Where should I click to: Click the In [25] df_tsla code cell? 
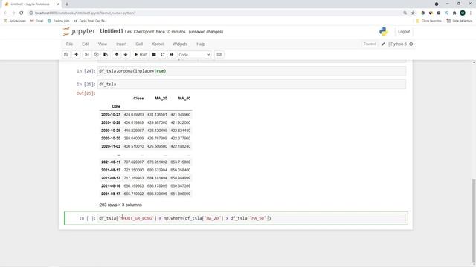pos(251,84)
